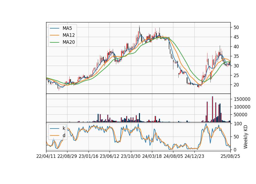
Task: Click the 23/06/12 date label
Action: tap(110, 156)
